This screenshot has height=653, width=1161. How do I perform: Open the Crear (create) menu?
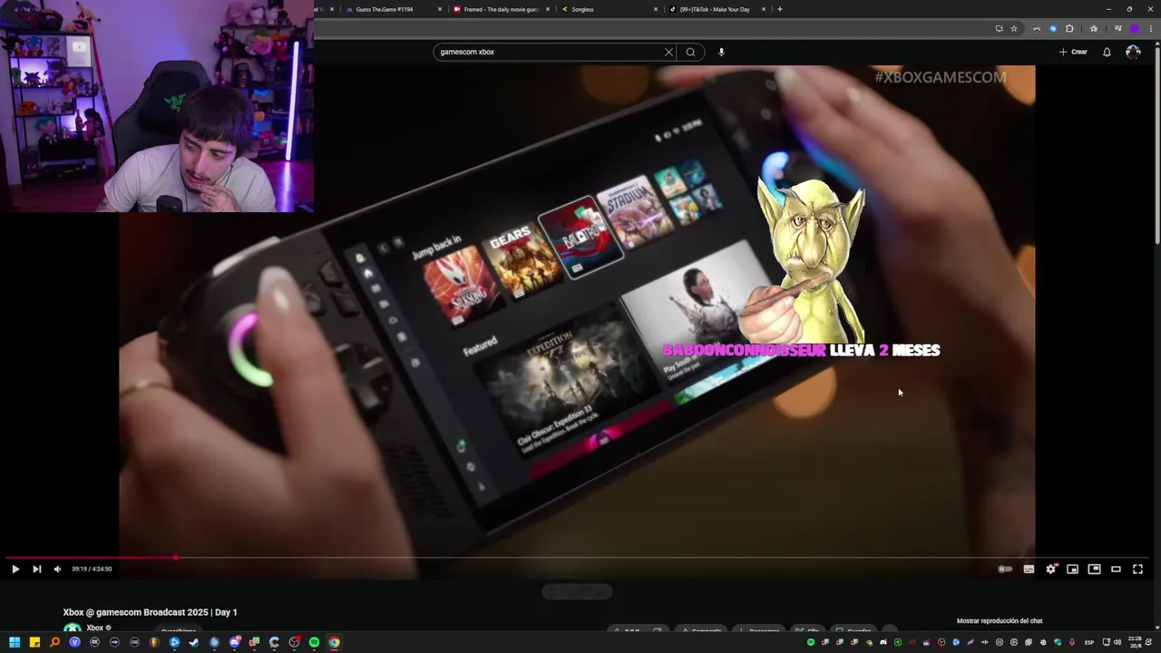[1073, 52]
